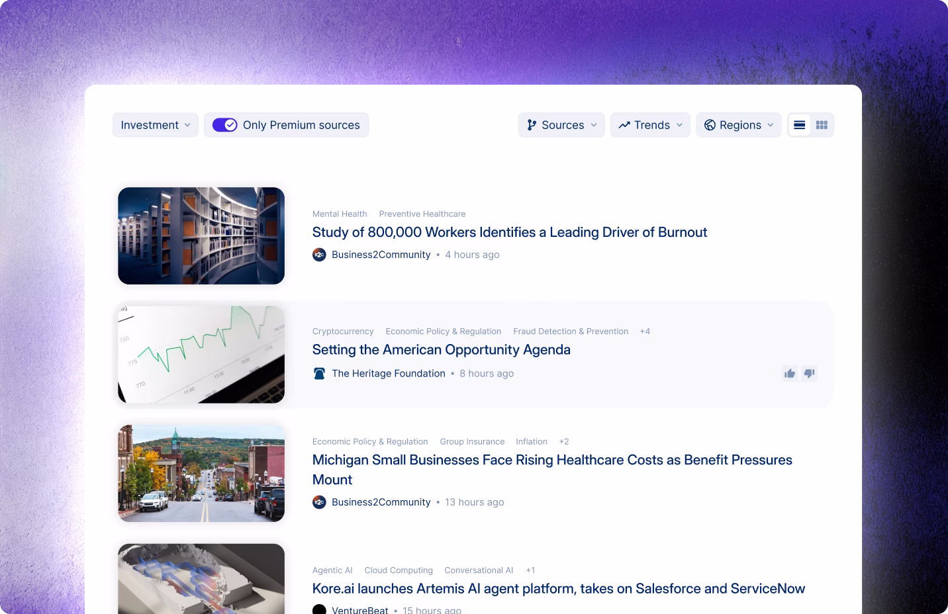Select the Fraud Detection & Prevention tag
948x614 pixels.
[x=571, y=331]
